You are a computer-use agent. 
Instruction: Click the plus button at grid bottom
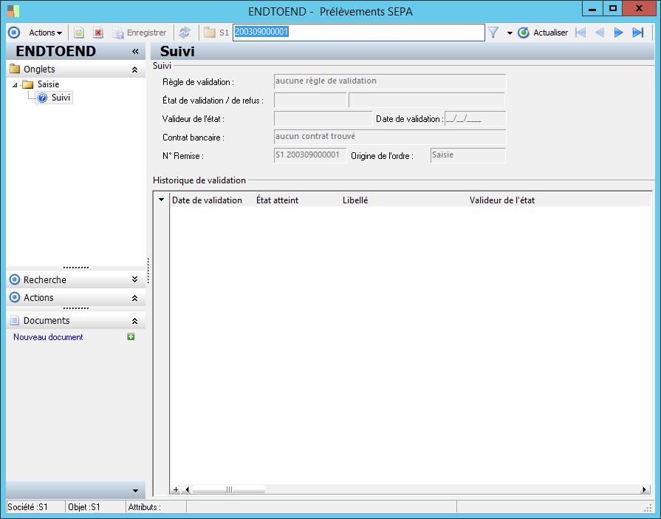click(x=176, y=489)
